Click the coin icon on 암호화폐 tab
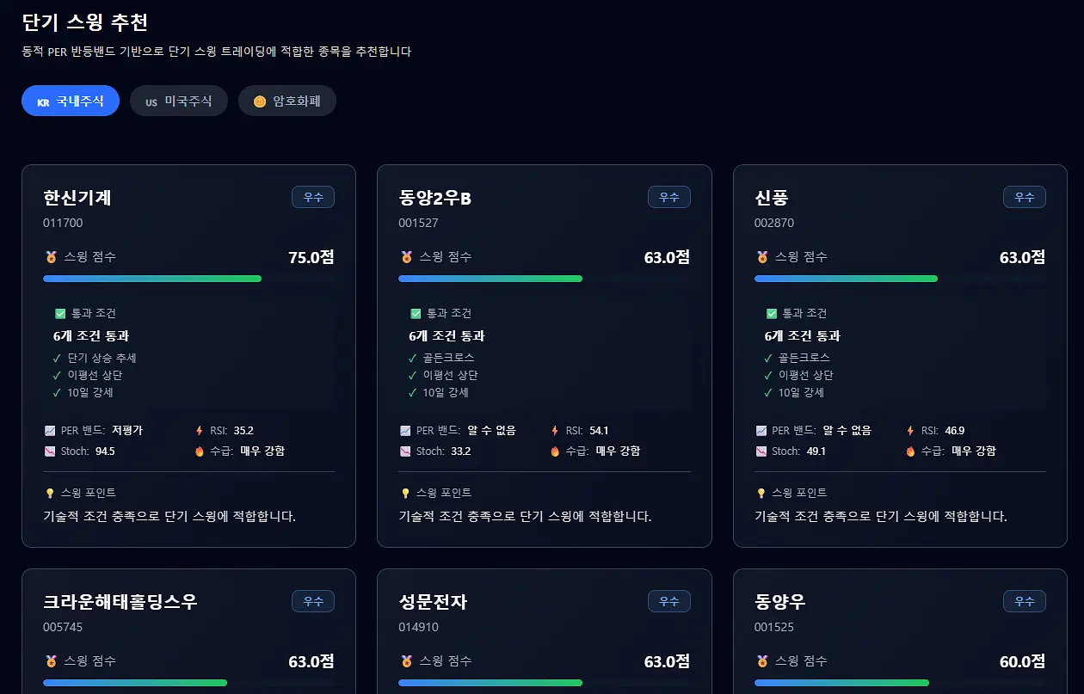This screenshot has width=1084, height=694. 260,101
